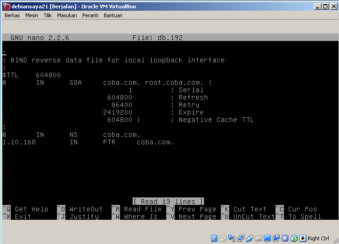Image resolution: width=339 pixels, height=244 pixels.
Task: Click the '^C Cur Pos' shortcut hint
Action: tap(297, 209)
